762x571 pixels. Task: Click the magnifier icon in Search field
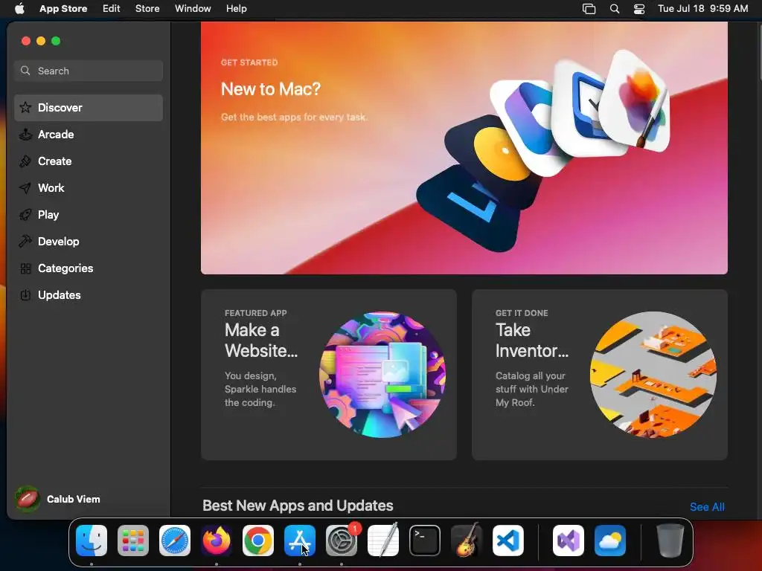(25, 71)
